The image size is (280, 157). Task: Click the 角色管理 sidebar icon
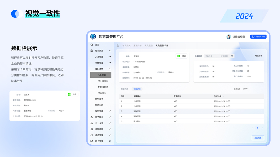click(x=92, y=135)
